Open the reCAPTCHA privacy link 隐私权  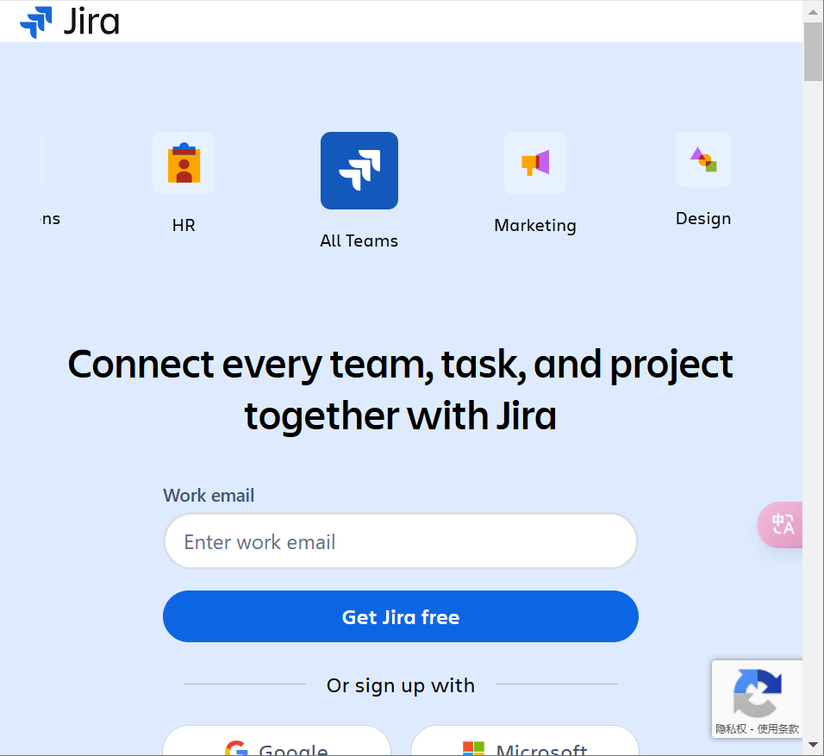point(731,728)
